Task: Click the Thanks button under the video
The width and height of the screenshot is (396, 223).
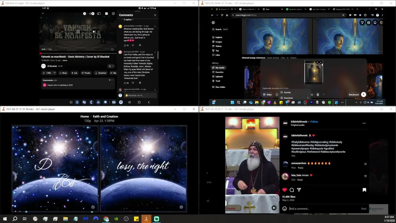Action: pyautogui.click(x=86, y=73)
